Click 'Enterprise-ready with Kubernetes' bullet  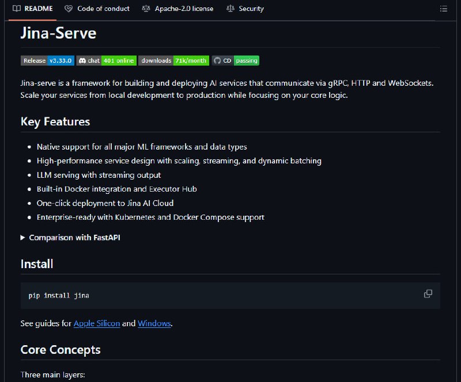150,217
